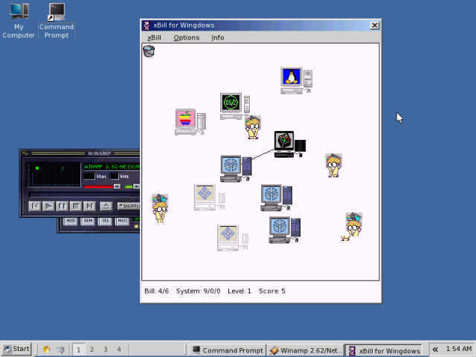Click the Start button on the taskbar

pyautogui.click(x=16, y=349)
